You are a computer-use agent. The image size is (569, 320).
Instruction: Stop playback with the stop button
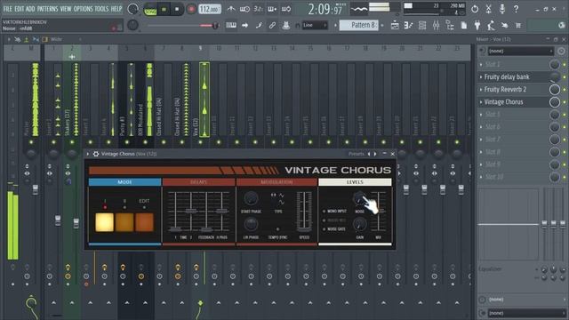177,10
